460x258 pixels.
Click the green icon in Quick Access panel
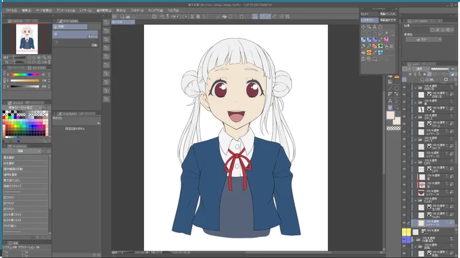point(380,46)
